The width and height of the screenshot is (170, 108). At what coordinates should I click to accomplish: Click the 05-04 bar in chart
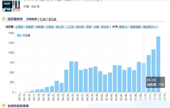coord(115,79)
